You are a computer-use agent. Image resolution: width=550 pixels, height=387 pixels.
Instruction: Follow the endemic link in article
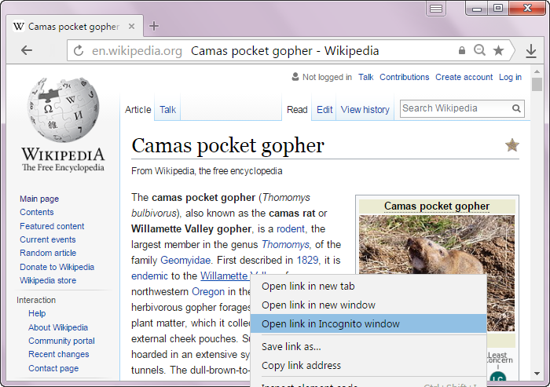pos(149,276)
